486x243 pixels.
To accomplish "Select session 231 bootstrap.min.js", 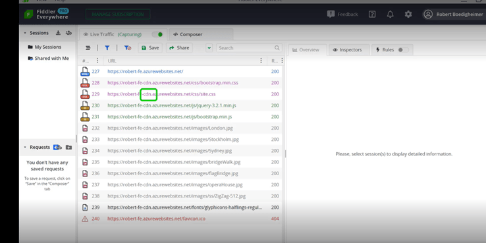I will tap(180, 117).
